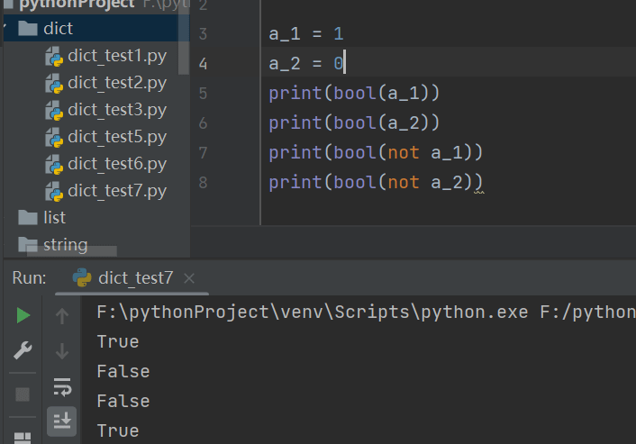Toggle Soft-Wrap in Run console

(x=62, y=387)
